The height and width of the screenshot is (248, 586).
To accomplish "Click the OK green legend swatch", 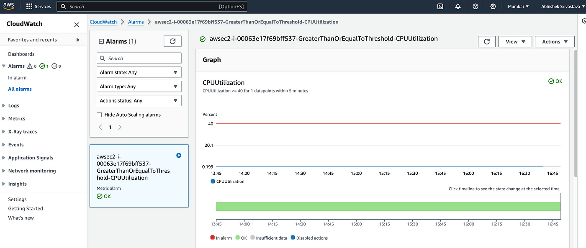I will click(x=237, y=238).
